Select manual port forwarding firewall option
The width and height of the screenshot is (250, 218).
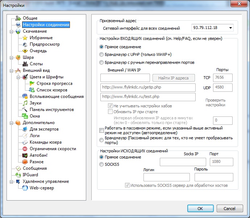pyautogui.click(x=101, y=62)
